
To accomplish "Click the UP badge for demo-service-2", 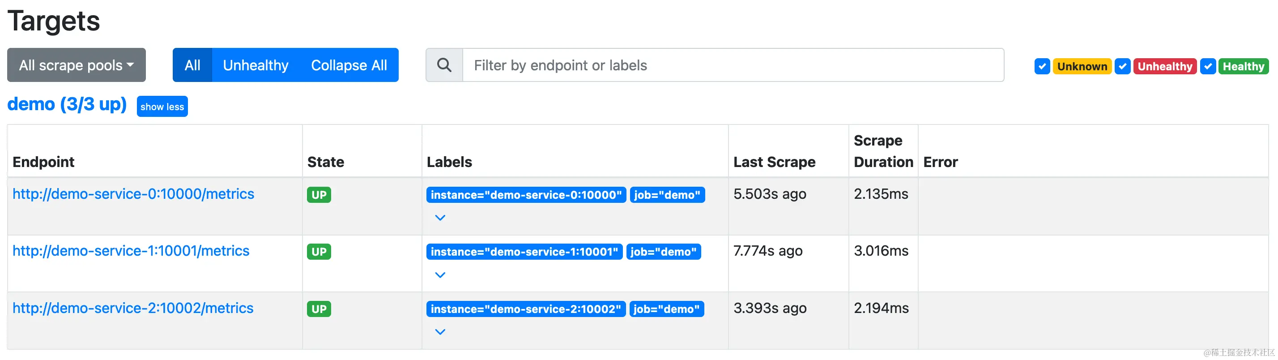I will click(319, 309).
